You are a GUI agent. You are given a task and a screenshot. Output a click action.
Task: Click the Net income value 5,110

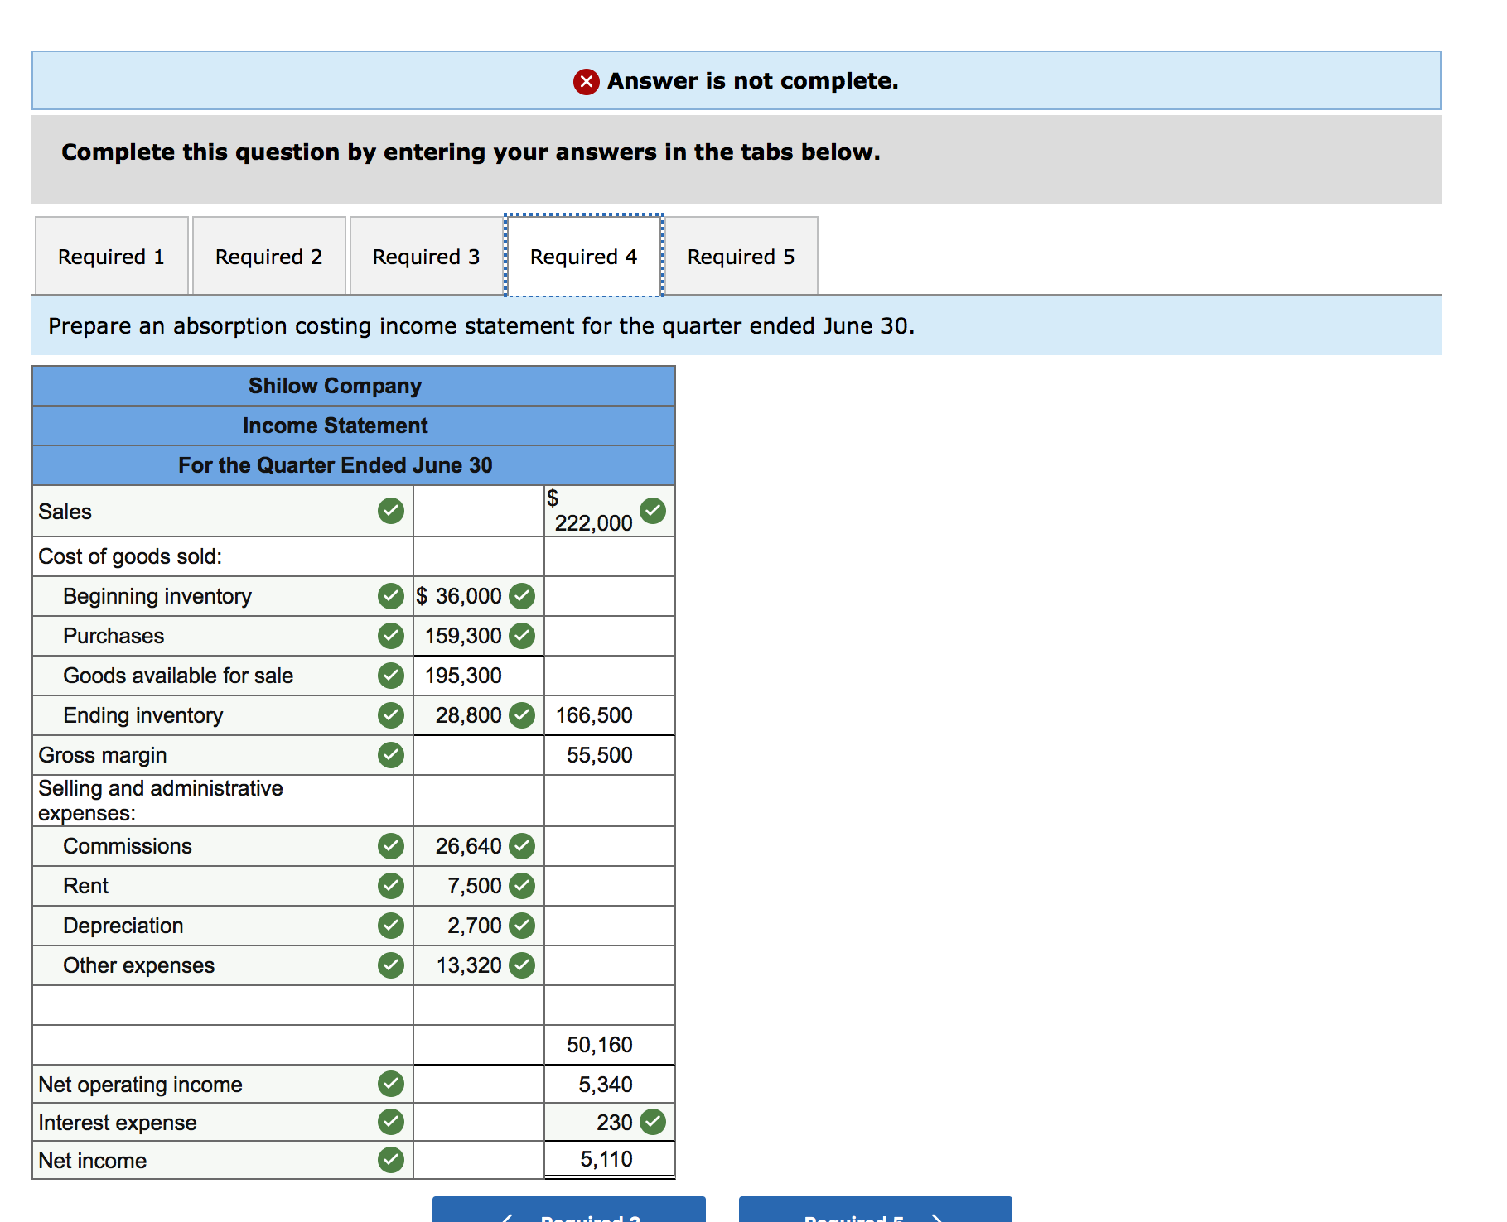click(x=609, y=1160)
